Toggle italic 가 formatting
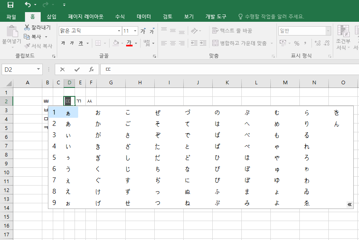Image resolution: width=359 pixels, height=240 pixels. [x=72, y=43]
